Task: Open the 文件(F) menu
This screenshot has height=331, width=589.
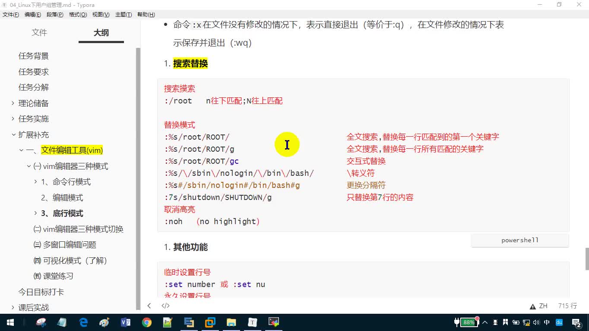Action: tap(11, 15)
